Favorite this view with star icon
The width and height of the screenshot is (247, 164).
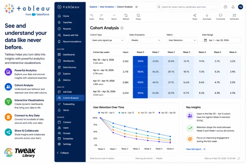[137, 7]
